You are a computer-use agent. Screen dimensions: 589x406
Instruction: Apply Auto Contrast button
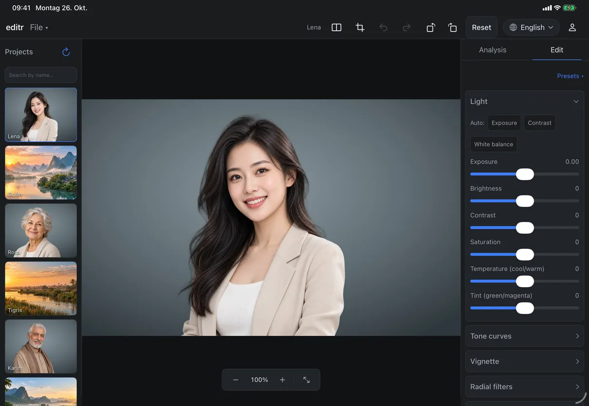[x=540, y=123]
